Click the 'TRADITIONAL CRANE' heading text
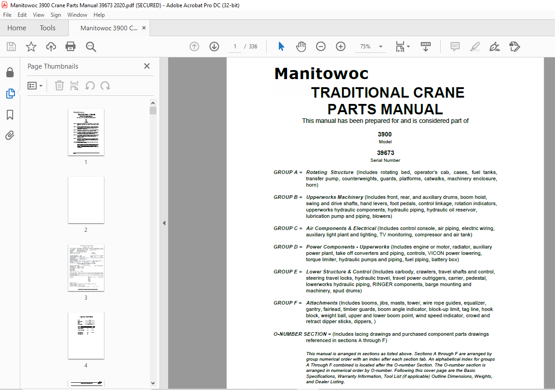555x390 pixels. click(x=388, y=93)
